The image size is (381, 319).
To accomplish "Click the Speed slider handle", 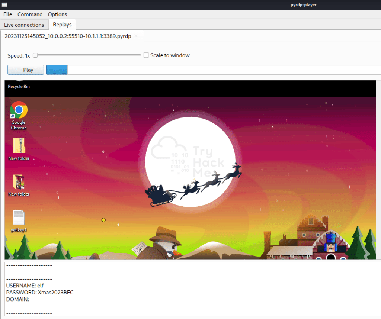I will [35, 55].
